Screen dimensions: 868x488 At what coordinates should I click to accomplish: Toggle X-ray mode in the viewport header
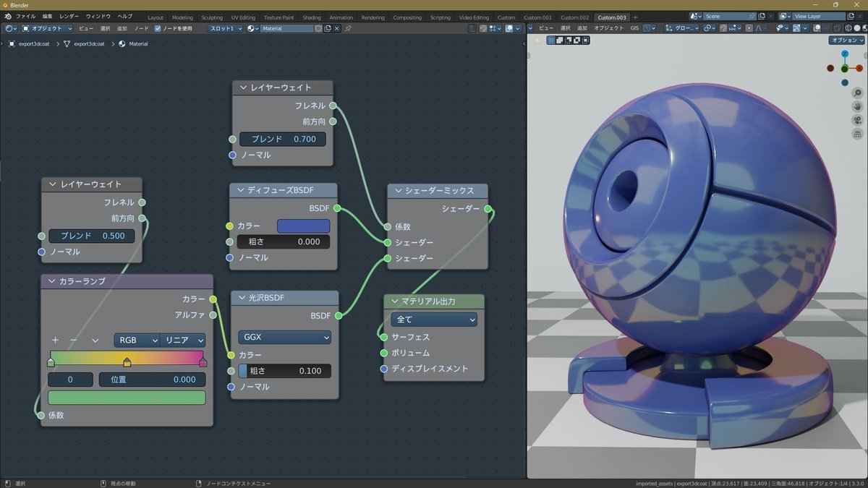coord(837,28)
